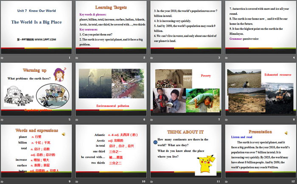
Task: Select the Exhausted resource slide thumbnail
Action: click(261, 89)
